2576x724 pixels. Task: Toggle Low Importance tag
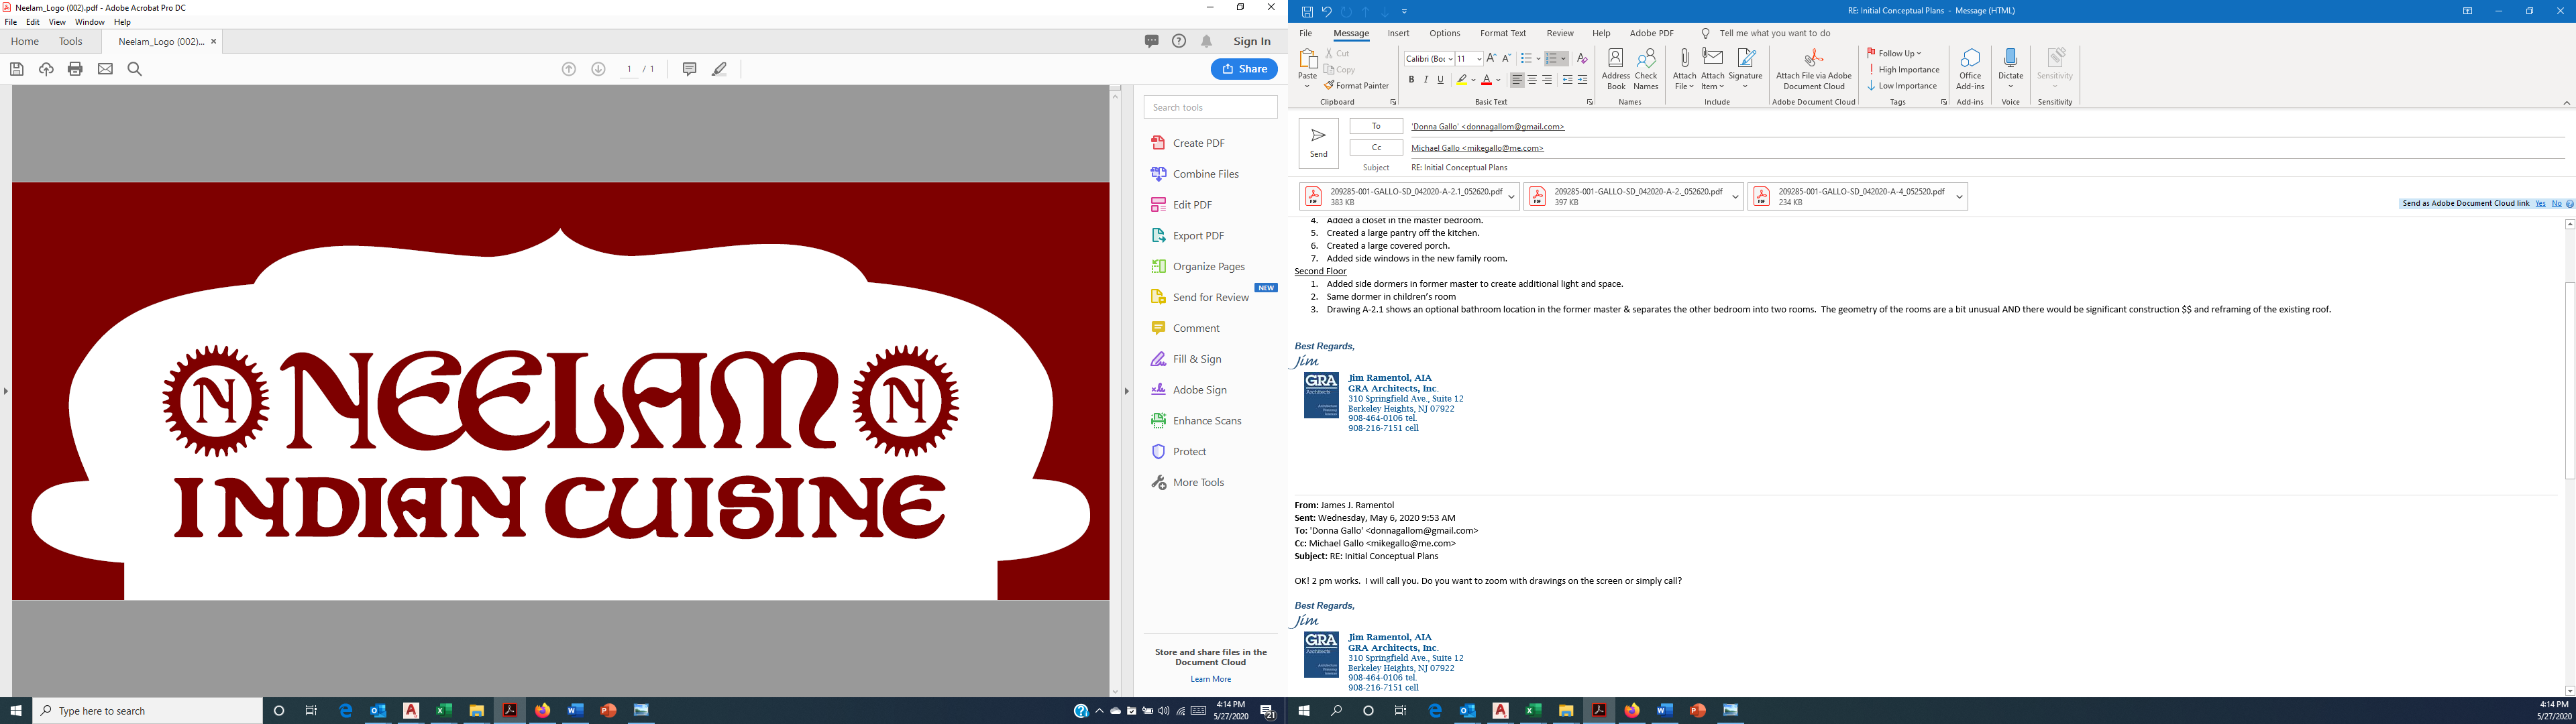[x=1902, y=86]
